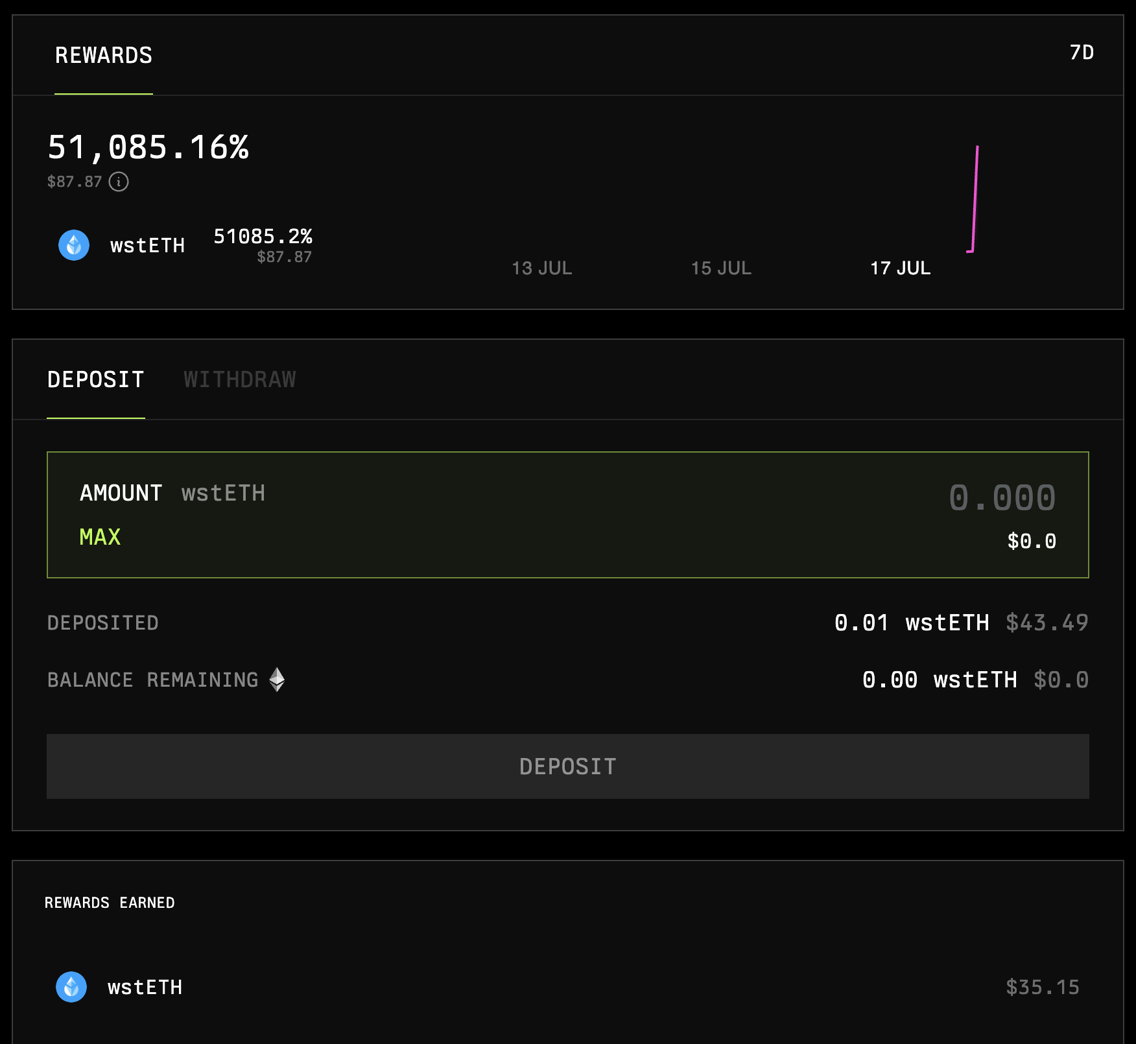
Task: Click MAX to fill maximum amount
Action: tap(99, 537)
